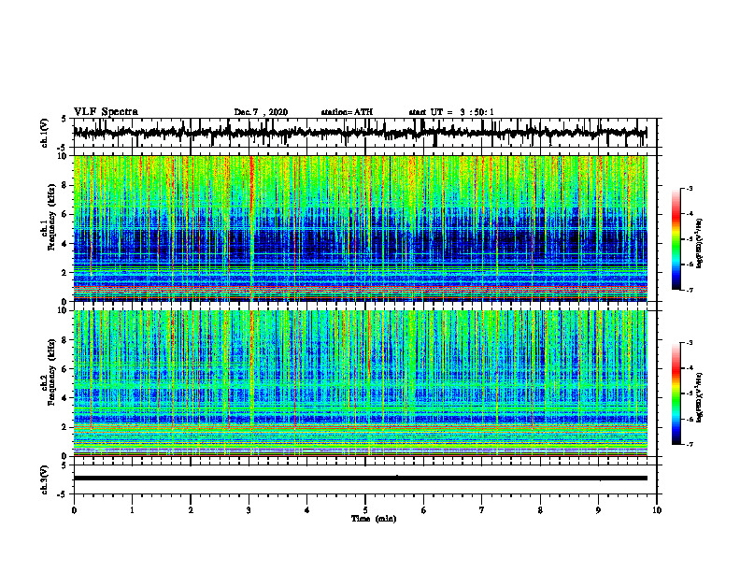
Task: Click the "ch.1(V)" axis label
Action: [x=44, y=133]
